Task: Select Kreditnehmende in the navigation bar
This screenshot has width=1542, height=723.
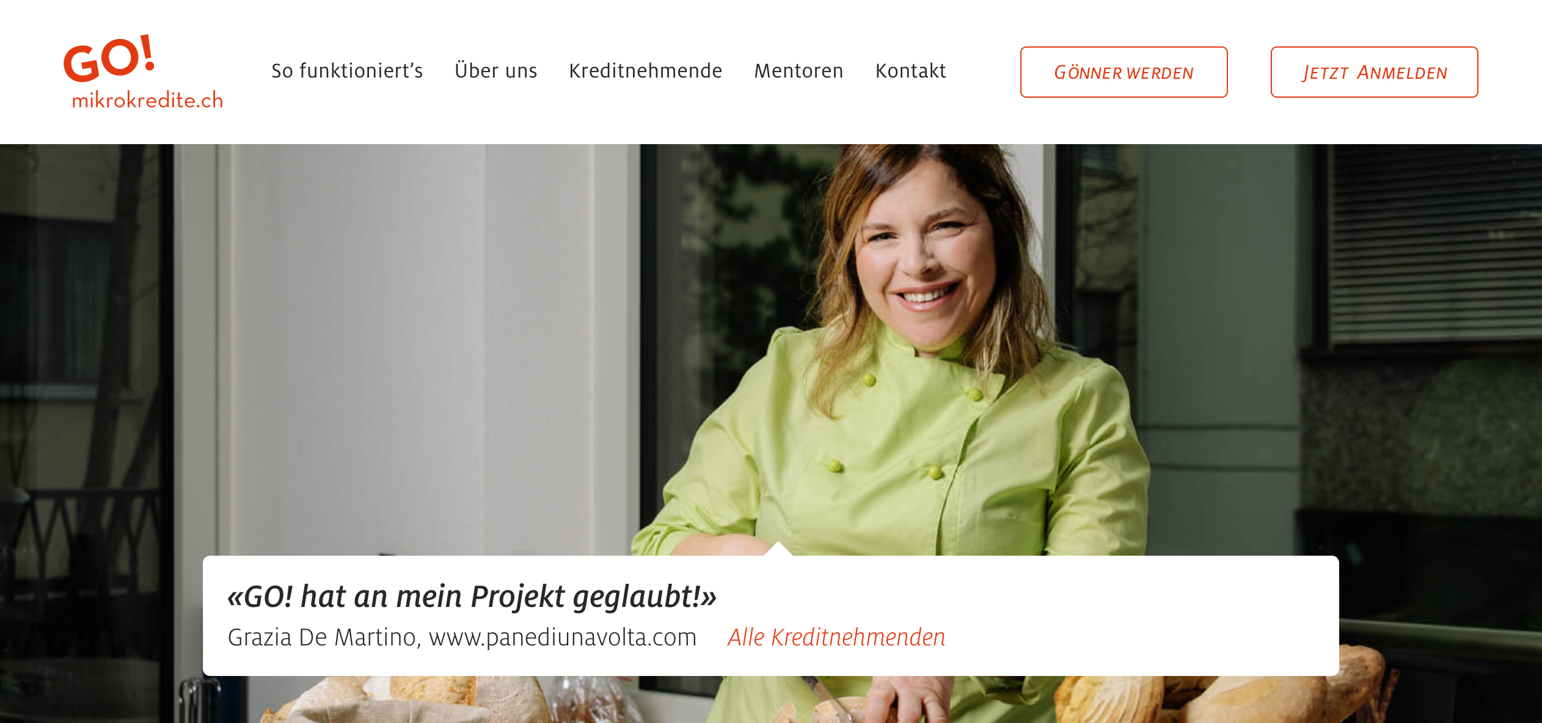Action: pyautogui.click(x=645, y=71)
